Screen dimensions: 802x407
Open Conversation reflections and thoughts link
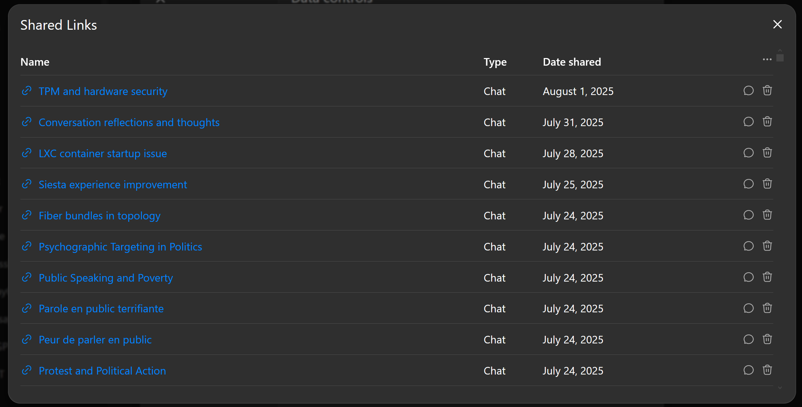click(x=129, y=122)
